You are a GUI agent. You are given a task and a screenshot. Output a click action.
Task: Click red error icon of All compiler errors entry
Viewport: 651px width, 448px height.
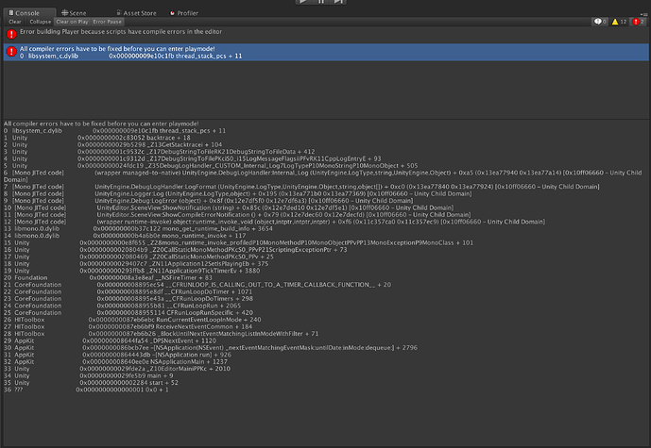11,51
